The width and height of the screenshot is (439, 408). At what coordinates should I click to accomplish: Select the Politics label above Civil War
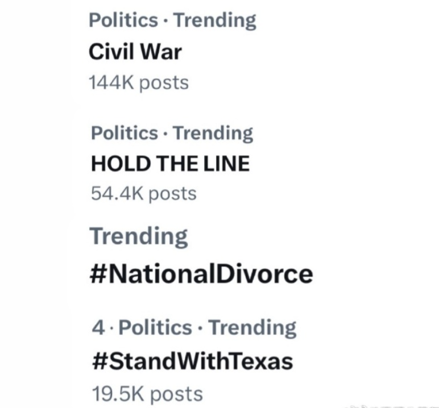pos(123,20)
